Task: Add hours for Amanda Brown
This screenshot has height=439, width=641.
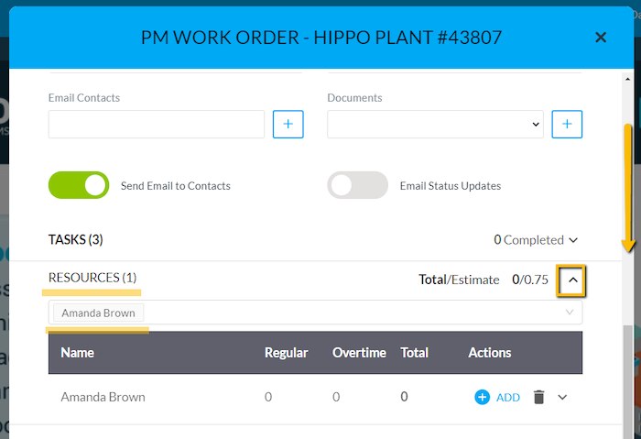Action: coord(497,397)
